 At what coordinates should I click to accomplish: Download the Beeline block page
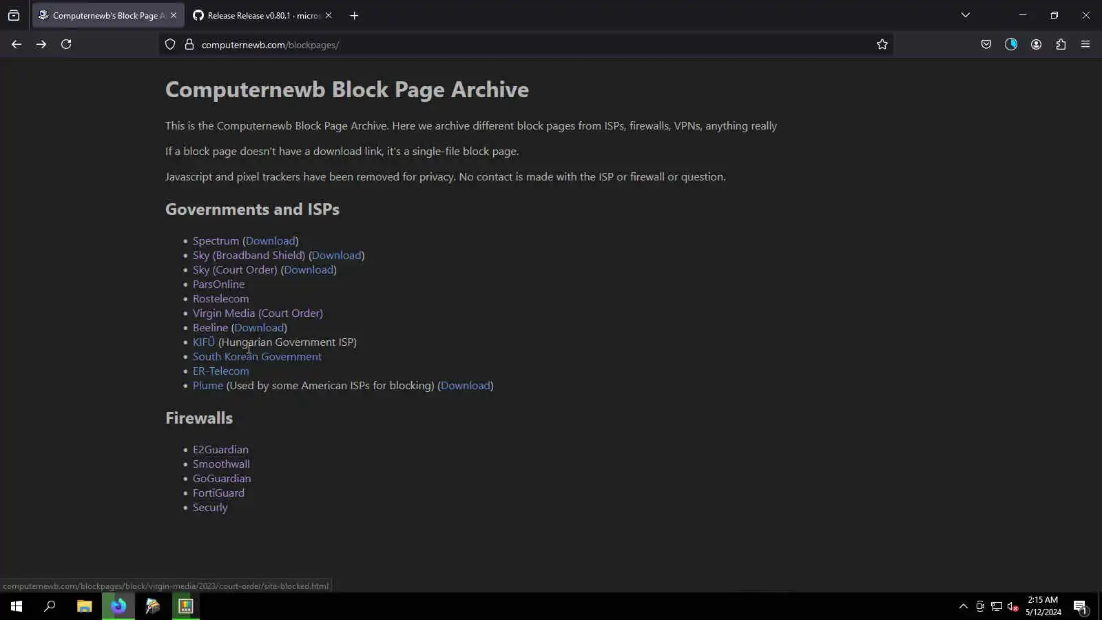[x=259, y=327]
